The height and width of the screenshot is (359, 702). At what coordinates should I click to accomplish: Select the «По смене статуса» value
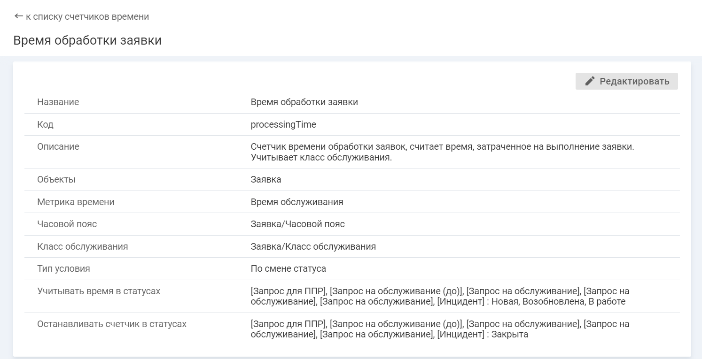click(x=288, y=269)
